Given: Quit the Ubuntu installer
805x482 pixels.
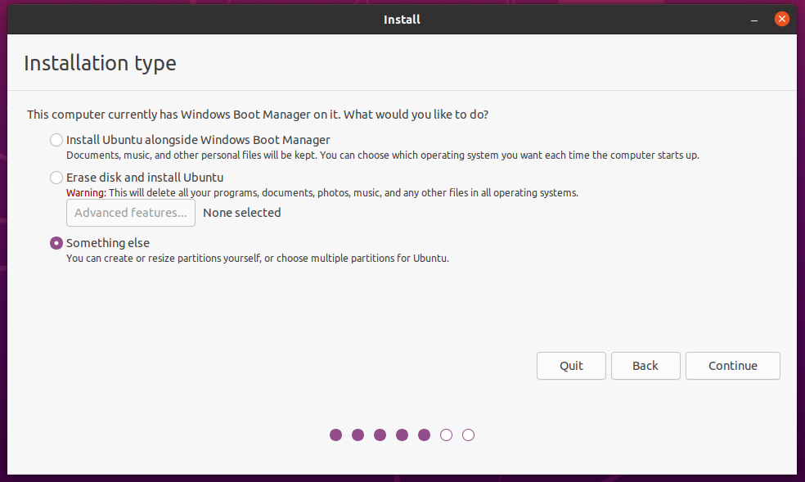Looking at the screenshot, I should (x=571, y=366).
